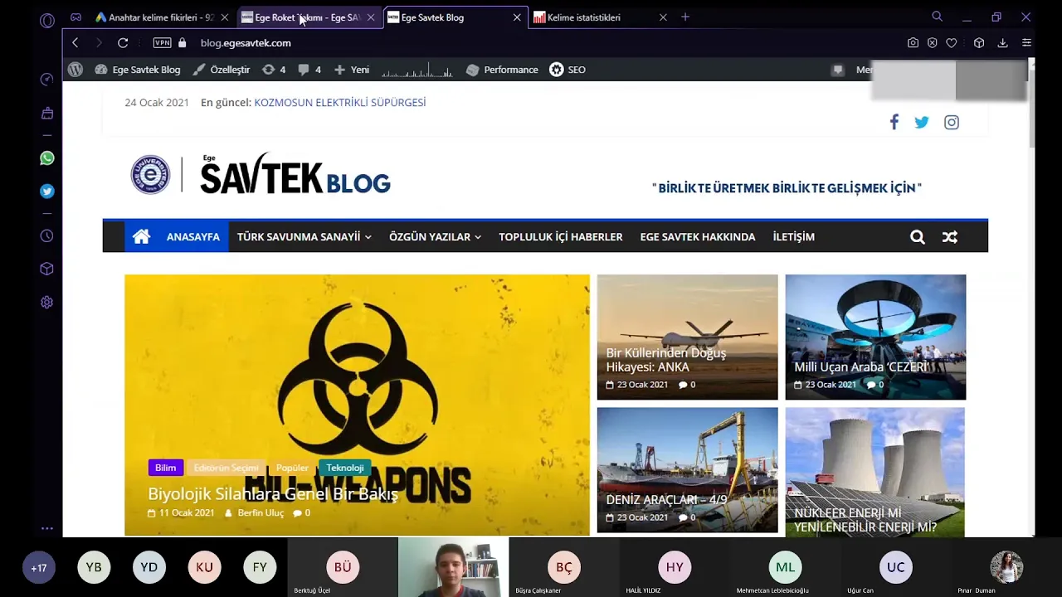Select participant YB avatar
Viewport: 1062px width, 597px height.
(x=94, y=568)
